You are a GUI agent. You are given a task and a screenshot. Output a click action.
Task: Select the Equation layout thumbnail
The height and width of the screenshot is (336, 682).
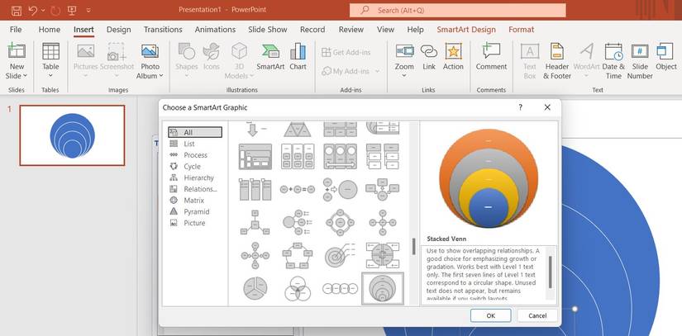click(298, 189)
